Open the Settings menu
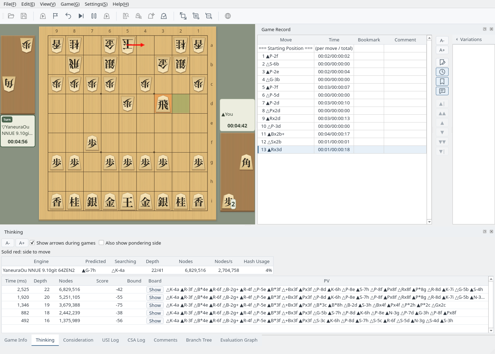Image resolution: width=495 pixels, height=354 pixels. pos(96,4)
